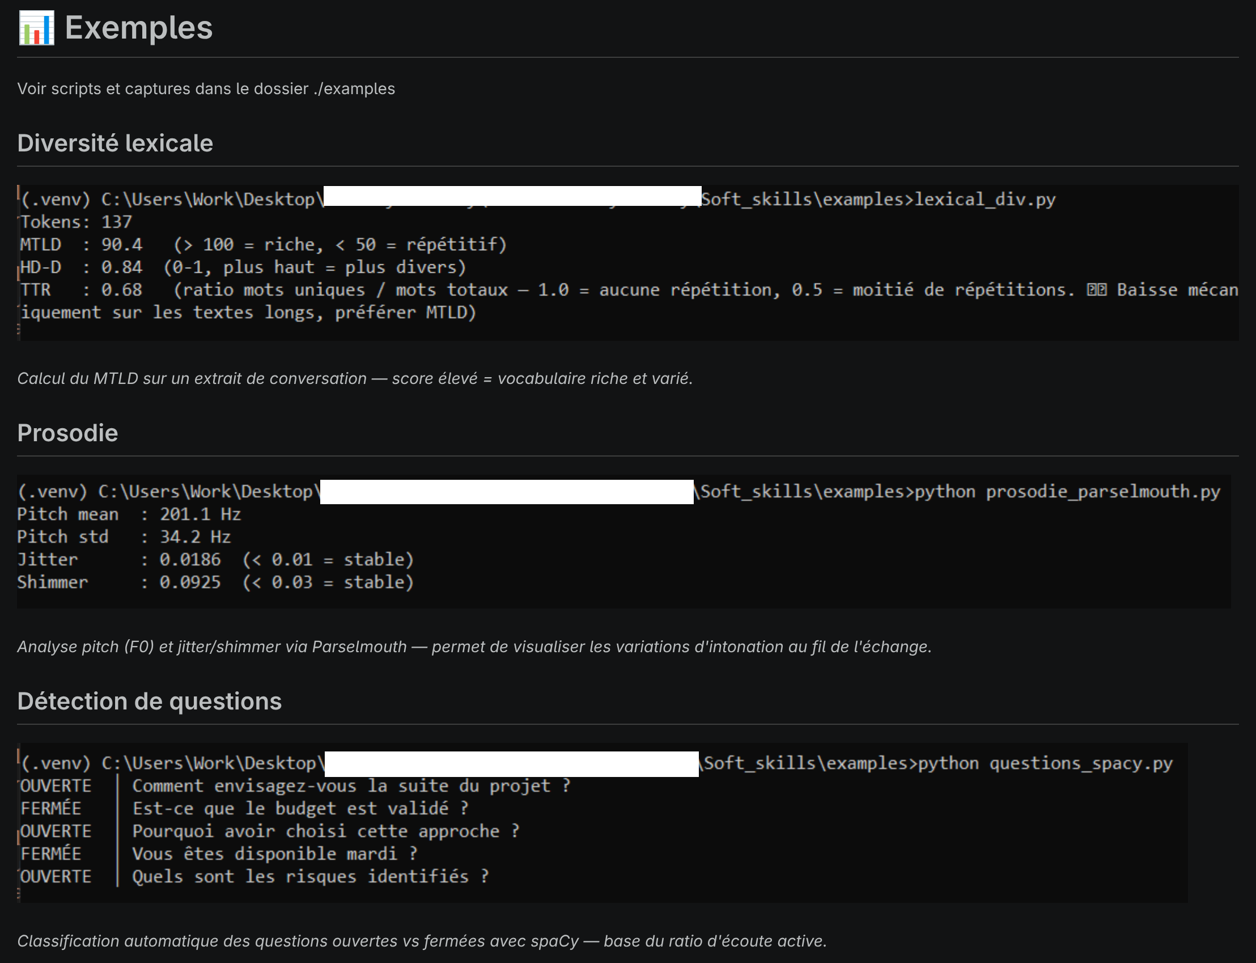Click the HD-D 0.84 value line
1256x963 pixels.
243,267
